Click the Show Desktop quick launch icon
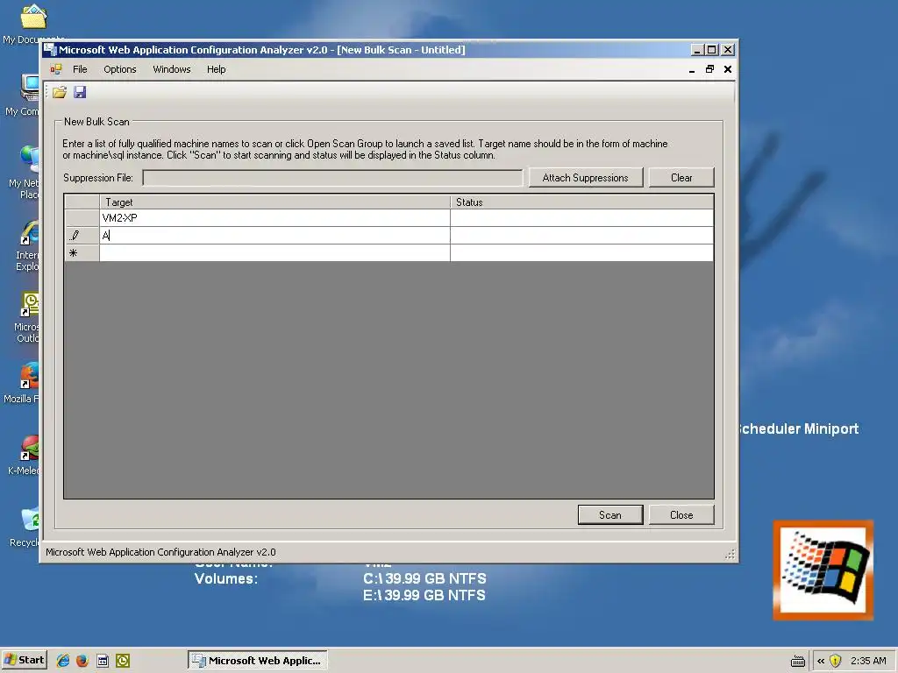The height and width of the screenshot is (673, 898). (103, 661)
